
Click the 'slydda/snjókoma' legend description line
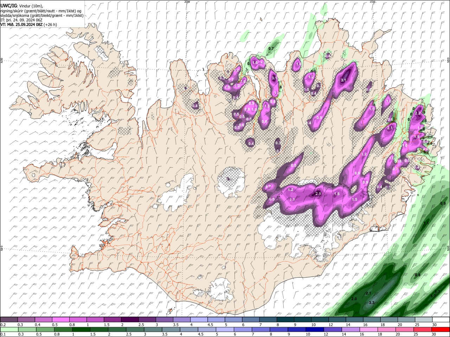42,15
